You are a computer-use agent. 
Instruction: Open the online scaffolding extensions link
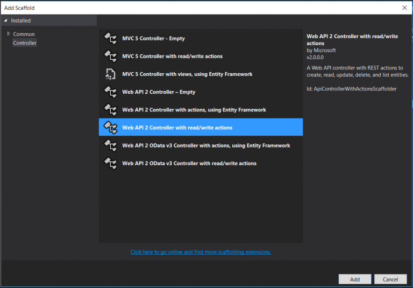click(201, 252)
